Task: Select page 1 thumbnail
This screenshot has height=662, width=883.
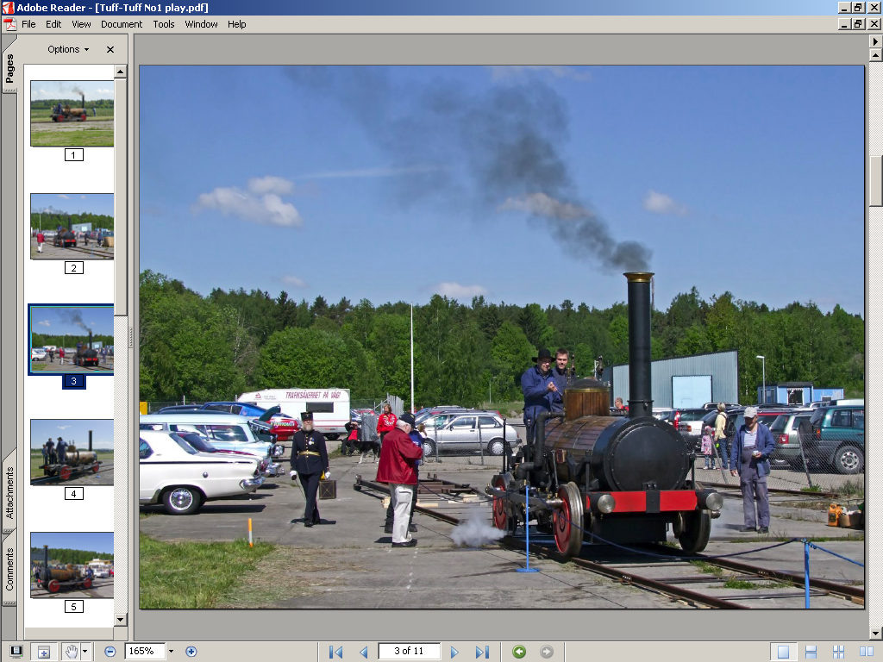Action: click(x=72, y=113)
